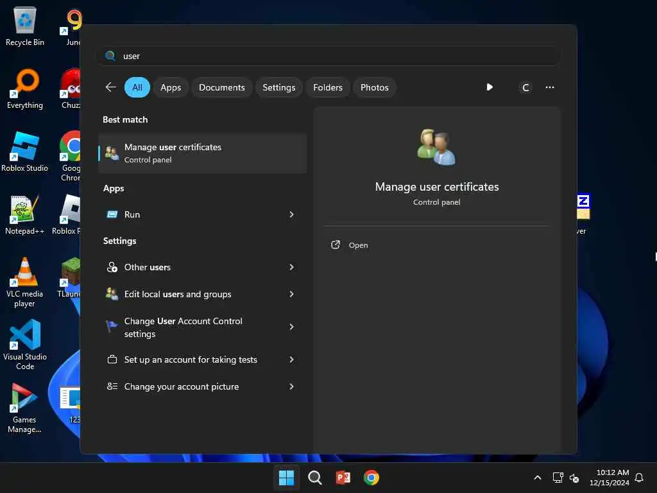Switch to the Apps filter tab
657x493 pixels.
[x=171, y=87]
